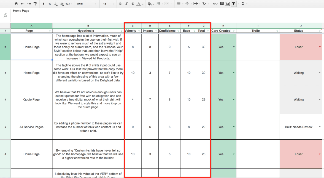Insert a chart from the toolbar
Screen dimensions: 324x178
click(228, 4)
